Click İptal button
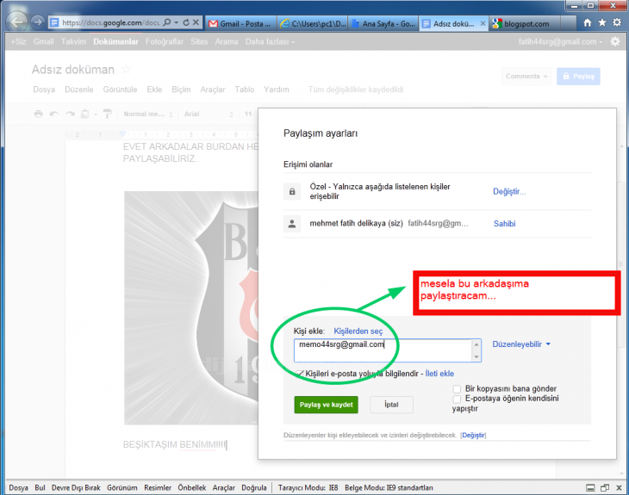The width and height of the screenshot is (629, 495). [391, 405]
